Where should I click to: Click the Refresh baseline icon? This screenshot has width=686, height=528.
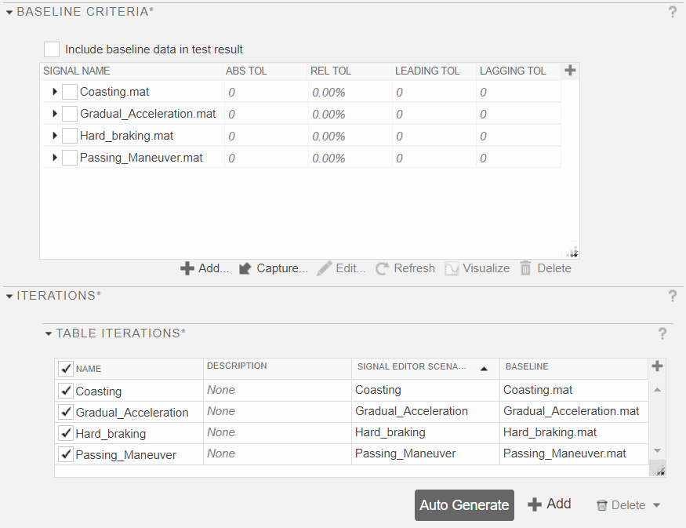point(381,268)
